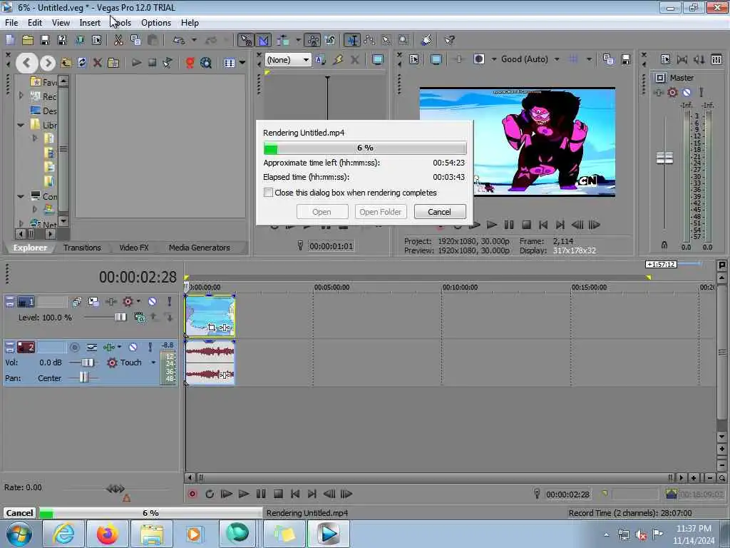Click the timeline Stop button
This screenshot has height=548, width=730.
pos(279,494)
